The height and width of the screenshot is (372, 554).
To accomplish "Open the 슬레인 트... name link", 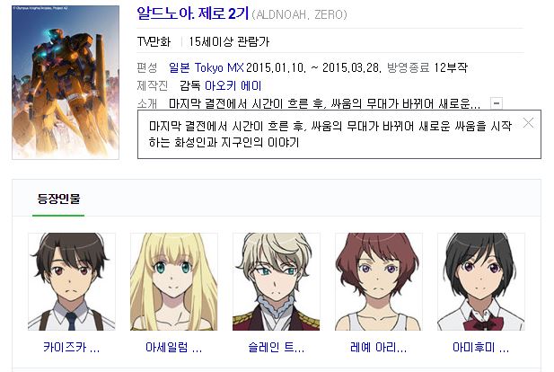I will click(277, 347).
